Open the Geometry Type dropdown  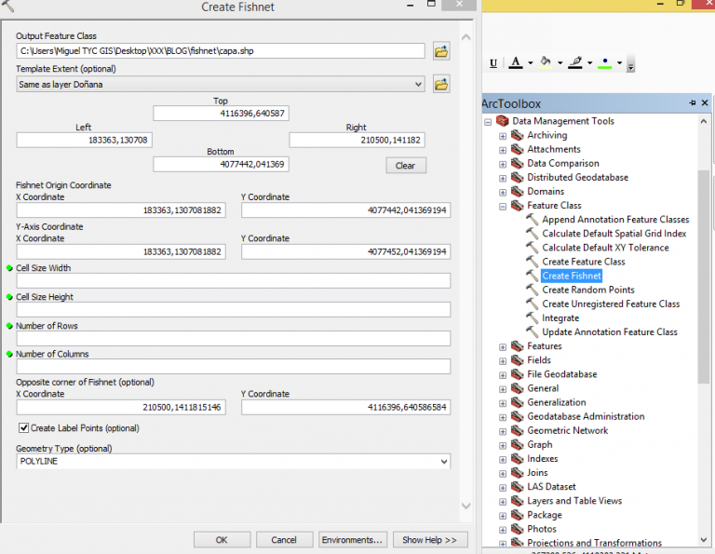(443, 461)
